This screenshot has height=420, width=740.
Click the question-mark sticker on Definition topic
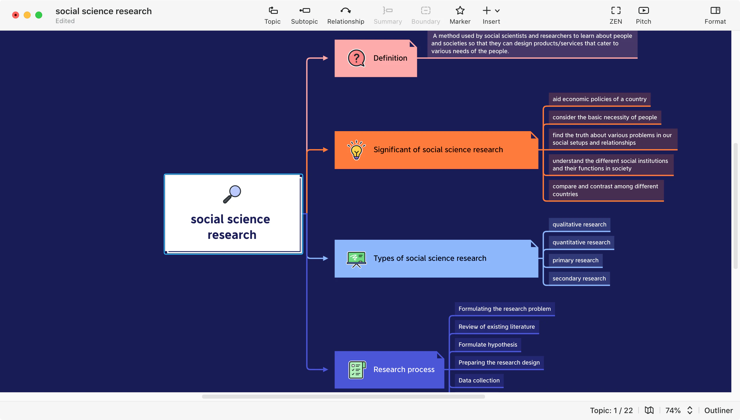356,58
